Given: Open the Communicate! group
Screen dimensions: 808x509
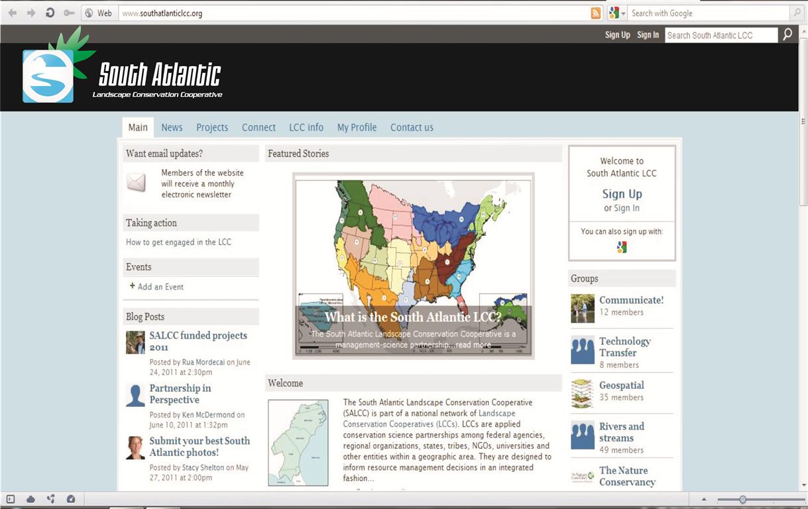Looking at the screenshot, I should tap(631, 300).
